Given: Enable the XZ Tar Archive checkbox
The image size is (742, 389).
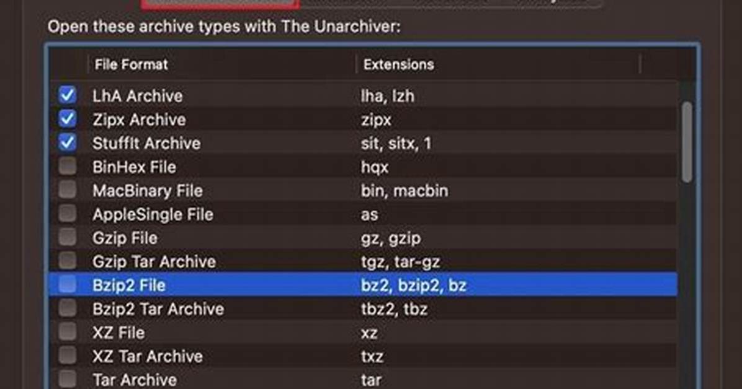Looking at the screenshot, I should pos(67,355).
